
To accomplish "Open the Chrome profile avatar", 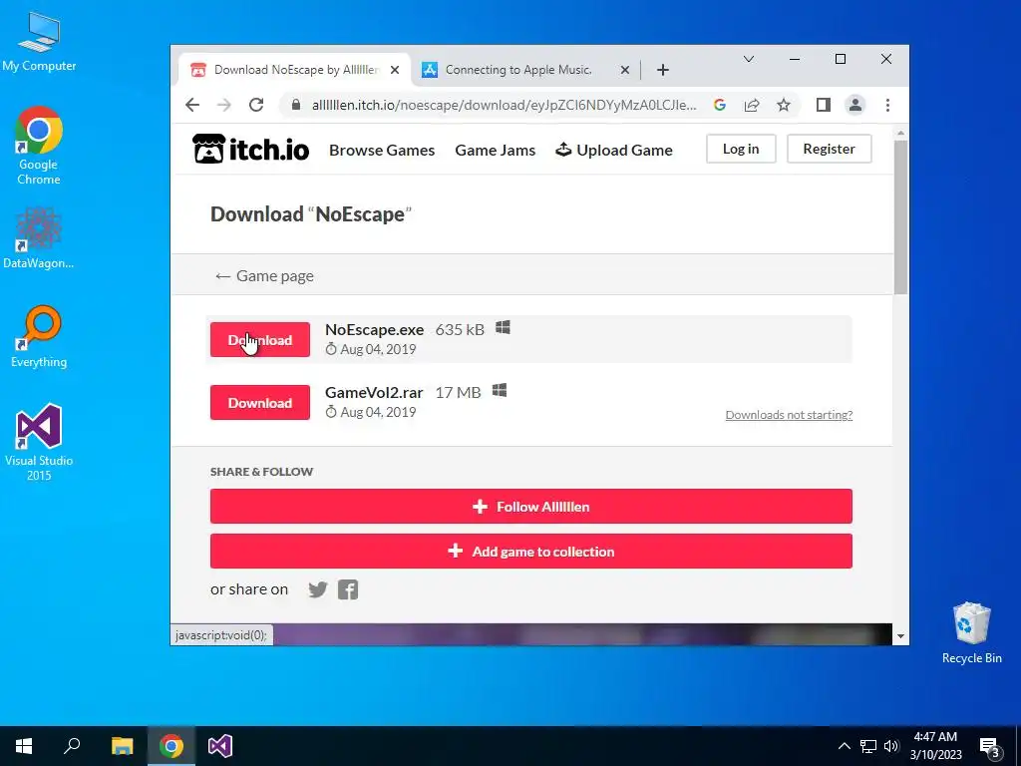I will pos(854,105).
